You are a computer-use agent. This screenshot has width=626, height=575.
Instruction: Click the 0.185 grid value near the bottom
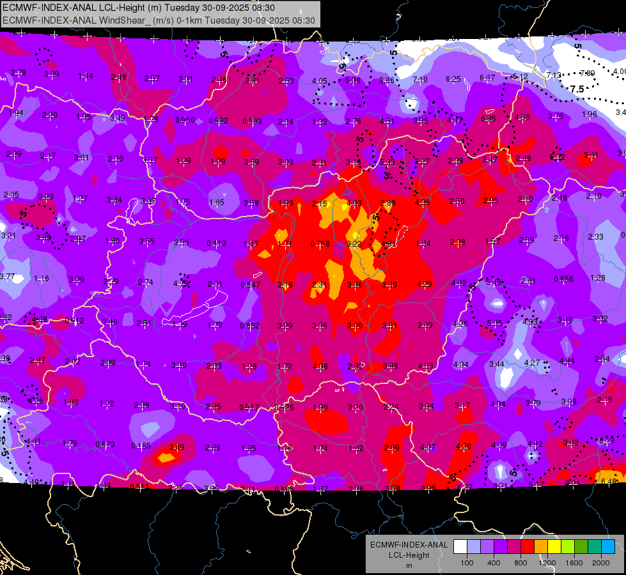tap(141, 445)
